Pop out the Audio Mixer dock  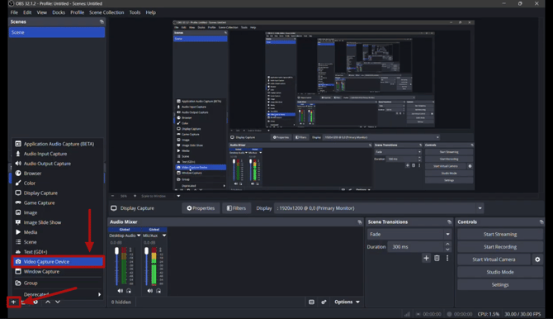tap(360, 221)
